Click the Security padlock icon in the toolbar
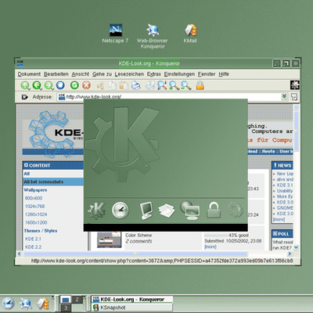This screenshot has width=313, height=313. pyautogui.click(x=200, y=85)
